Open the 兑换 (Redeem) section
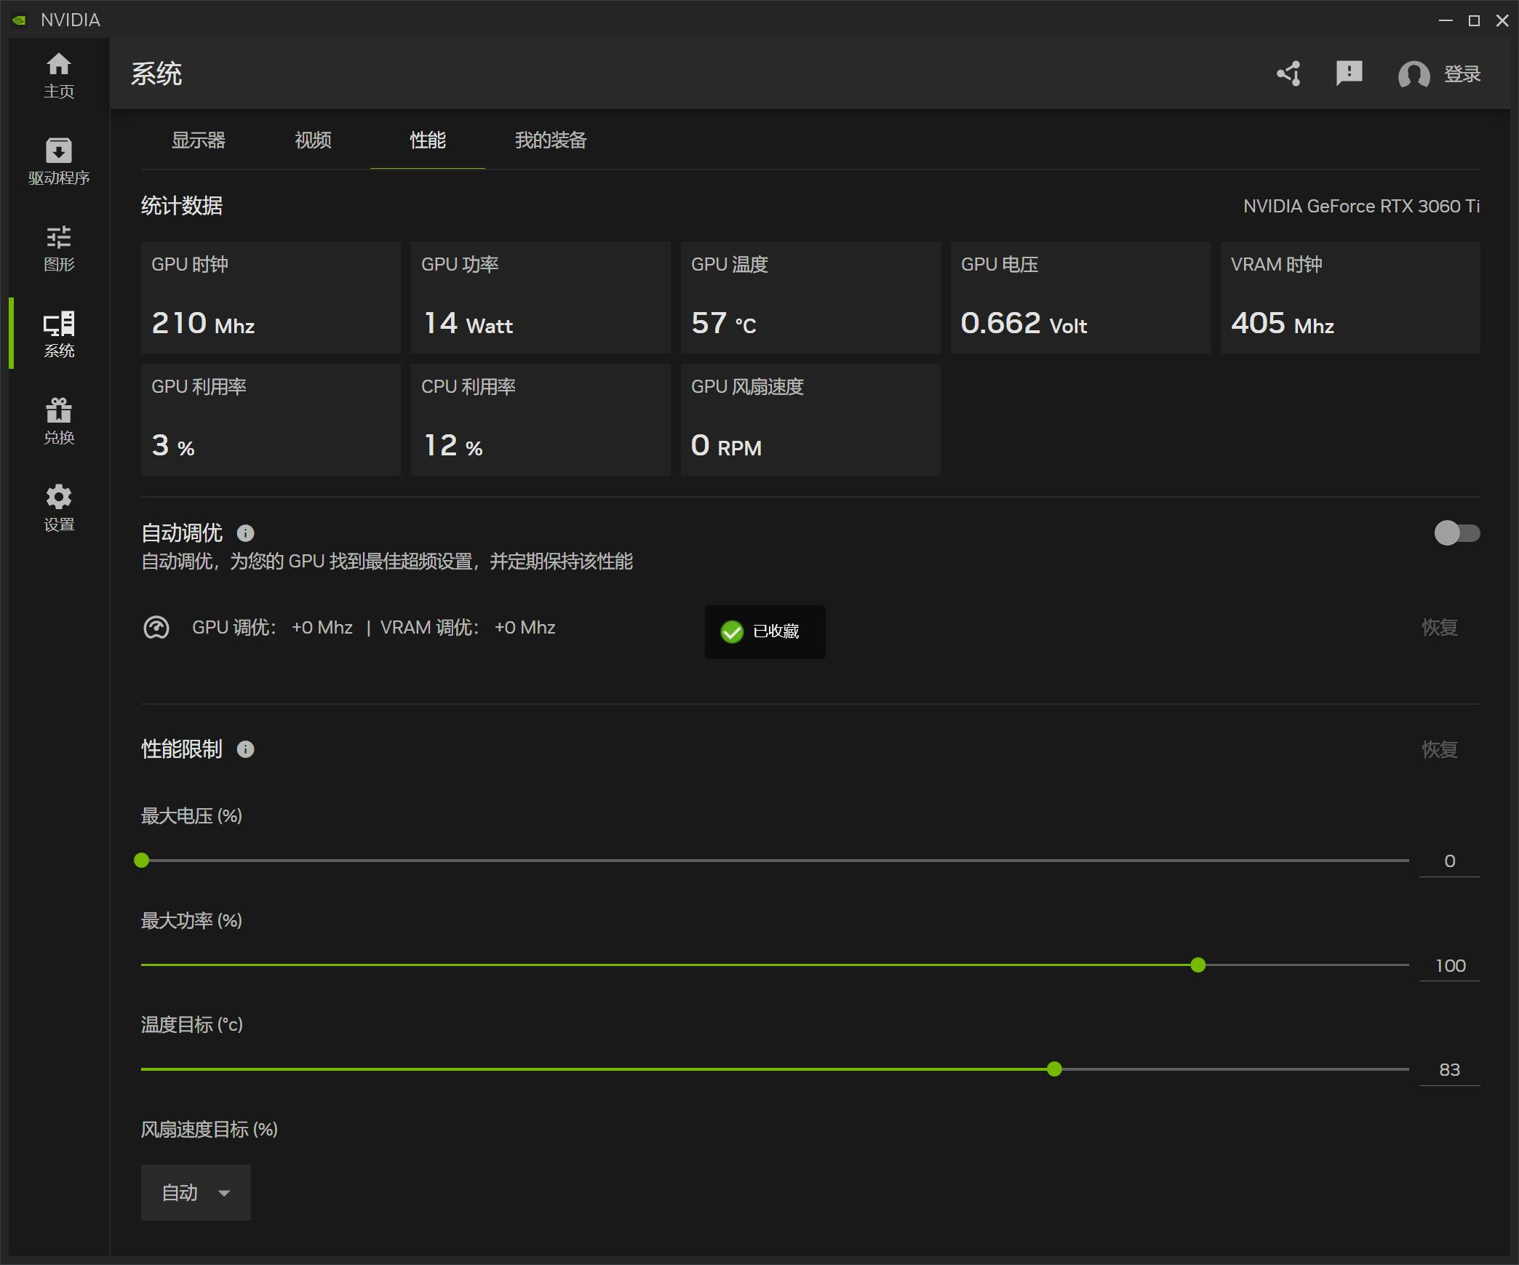Viewport: 1519px width, 1265px height. (x=59, y=420)
